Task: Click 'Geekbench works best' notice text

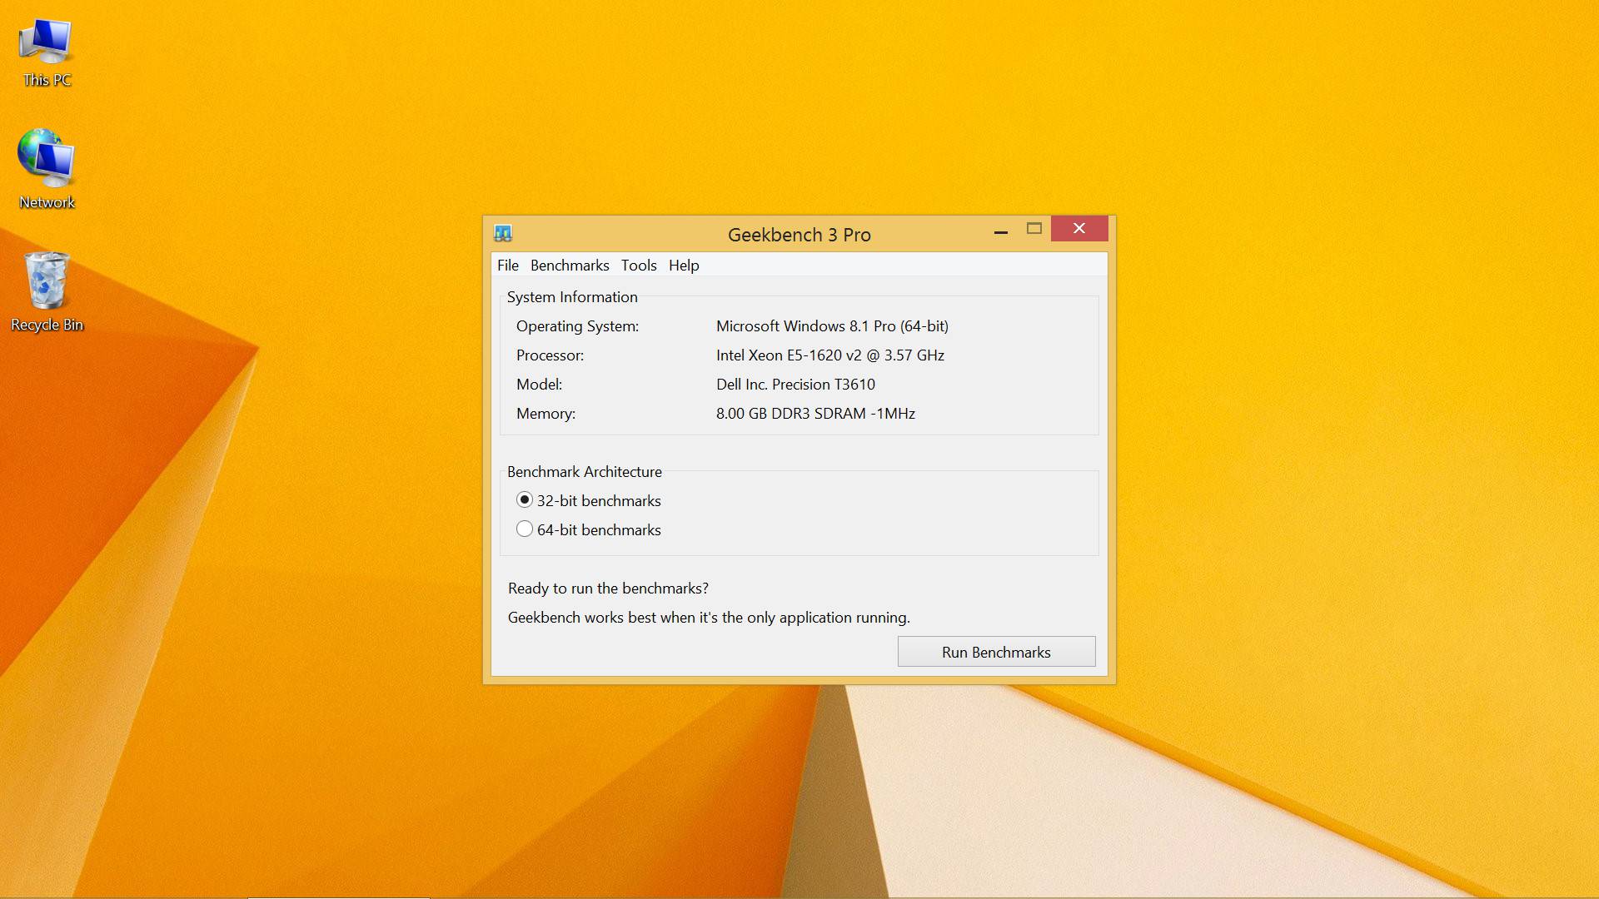Action: pos(709,618)
